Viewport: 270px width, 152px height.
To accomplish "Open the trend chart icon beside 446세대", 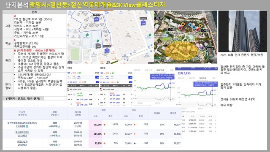I will coord(59,126).
